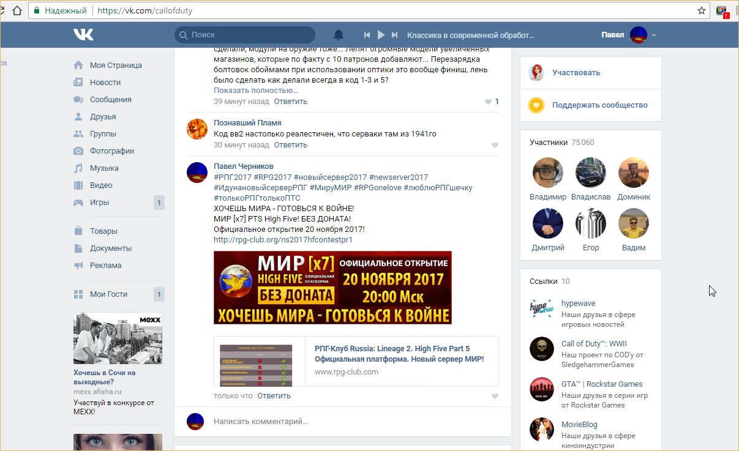The image size is (739, 451).
Task: Open Сообщения in sidebar
Action: (x=111, y=99)
